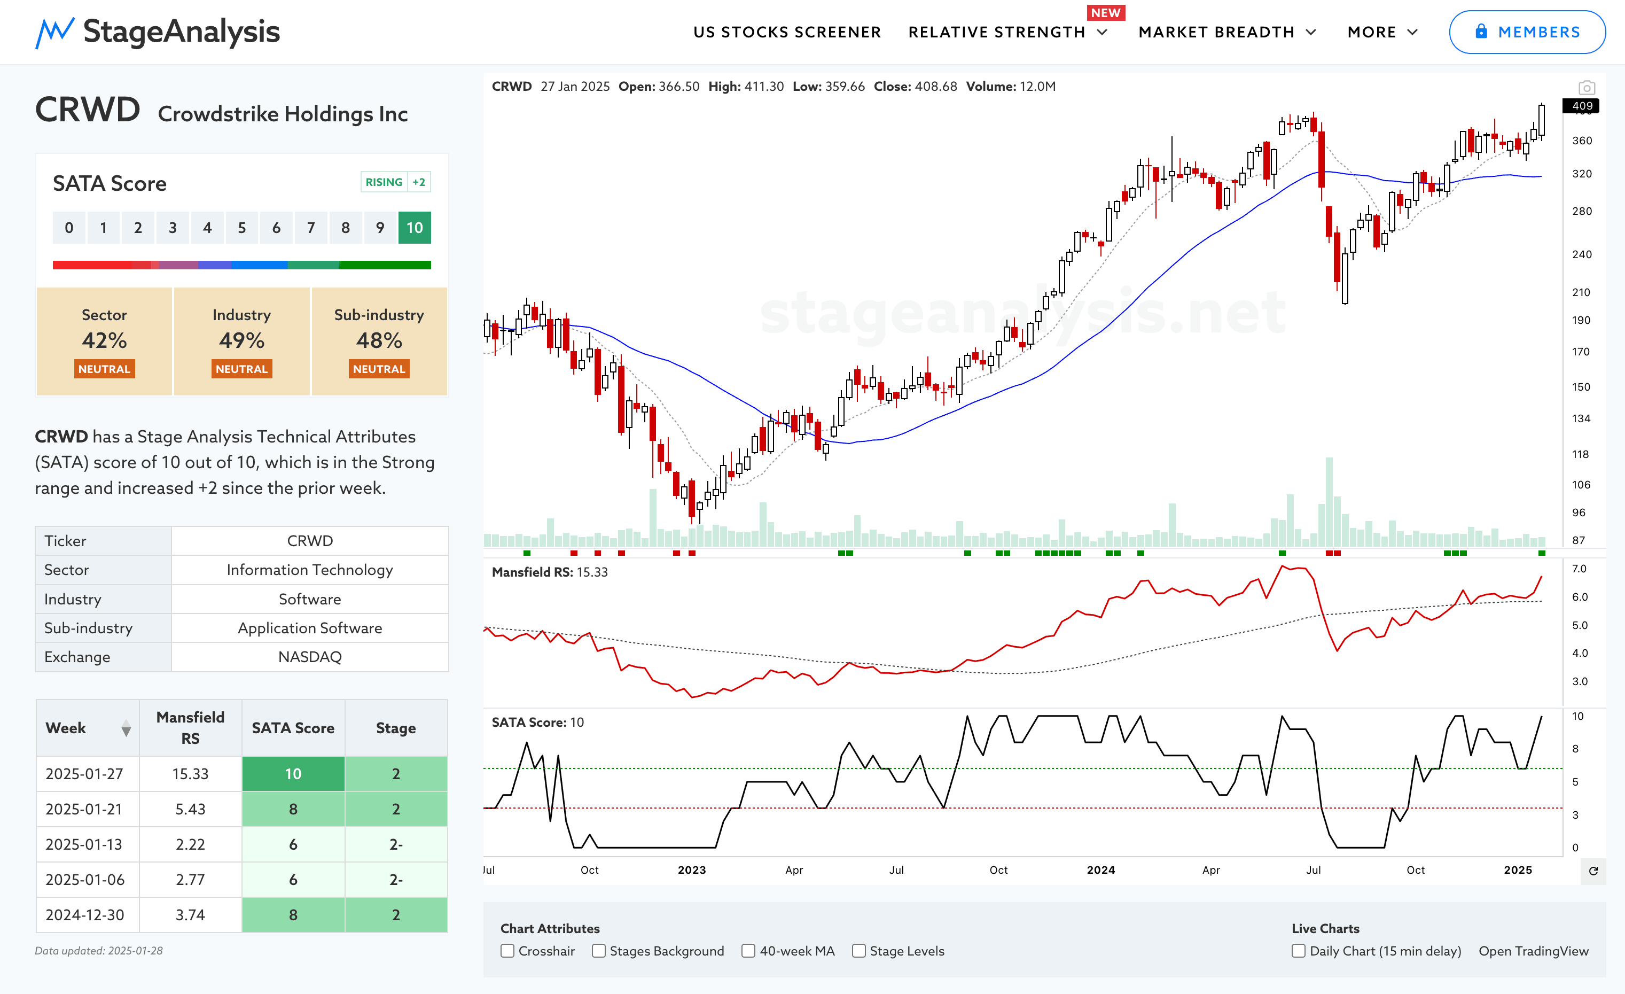Select SATA score box 10
The image size is (1625, 994).
pos(414,228)
